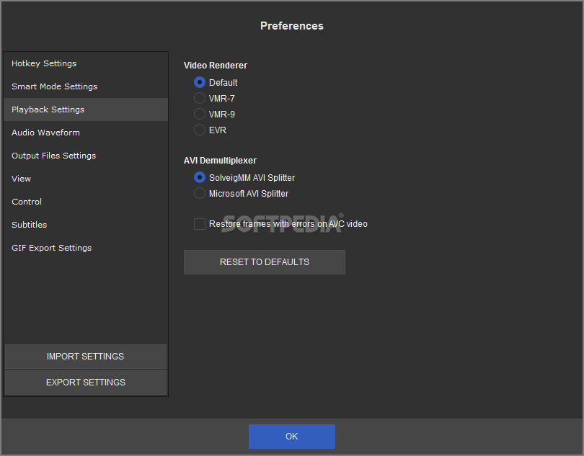Select Default video renderer radio button
This screenshot has height=456, width=584.
point(200,82)
